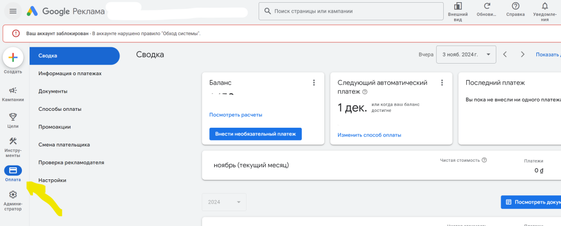561x226 pixels.
Task: Open Проверка рекламодателя menu item
Action: (x=71, y=162)
